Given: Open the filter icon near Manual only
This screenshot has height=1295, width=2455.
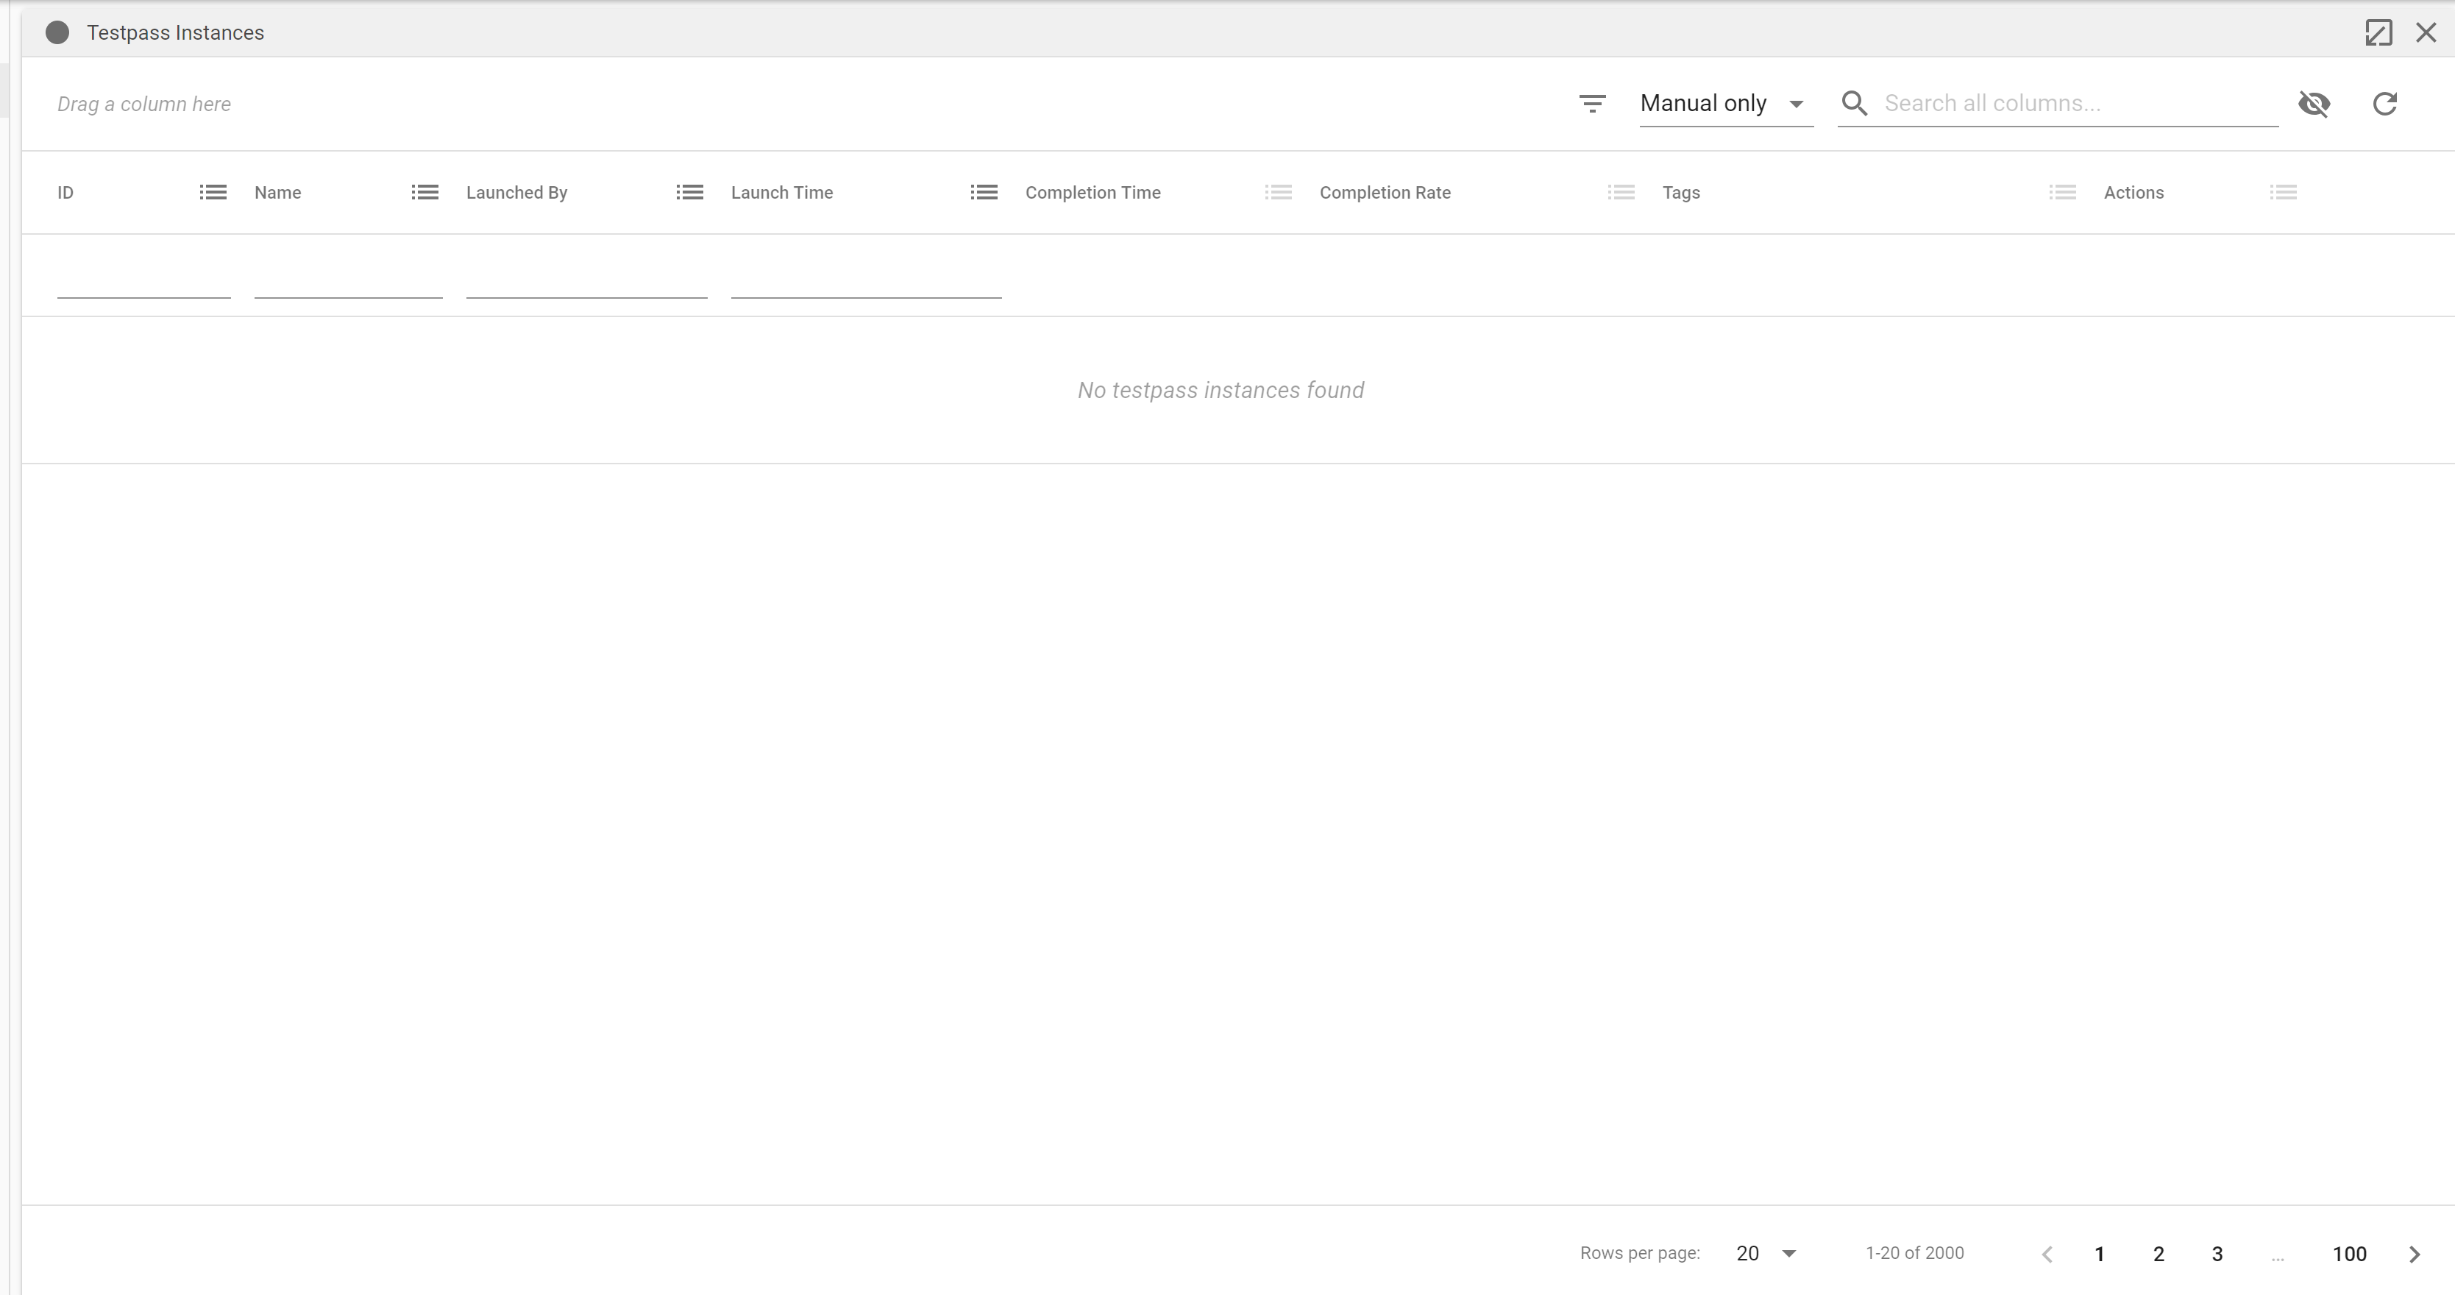Looking at the screenshot, I should click(1593, 104).
